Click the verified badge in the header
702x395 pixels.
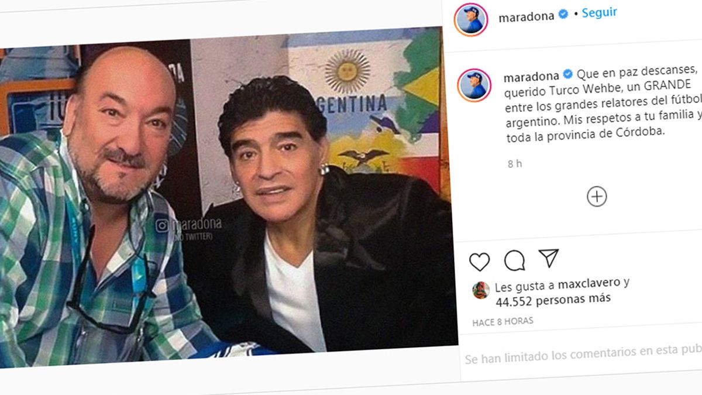[563, 16]
